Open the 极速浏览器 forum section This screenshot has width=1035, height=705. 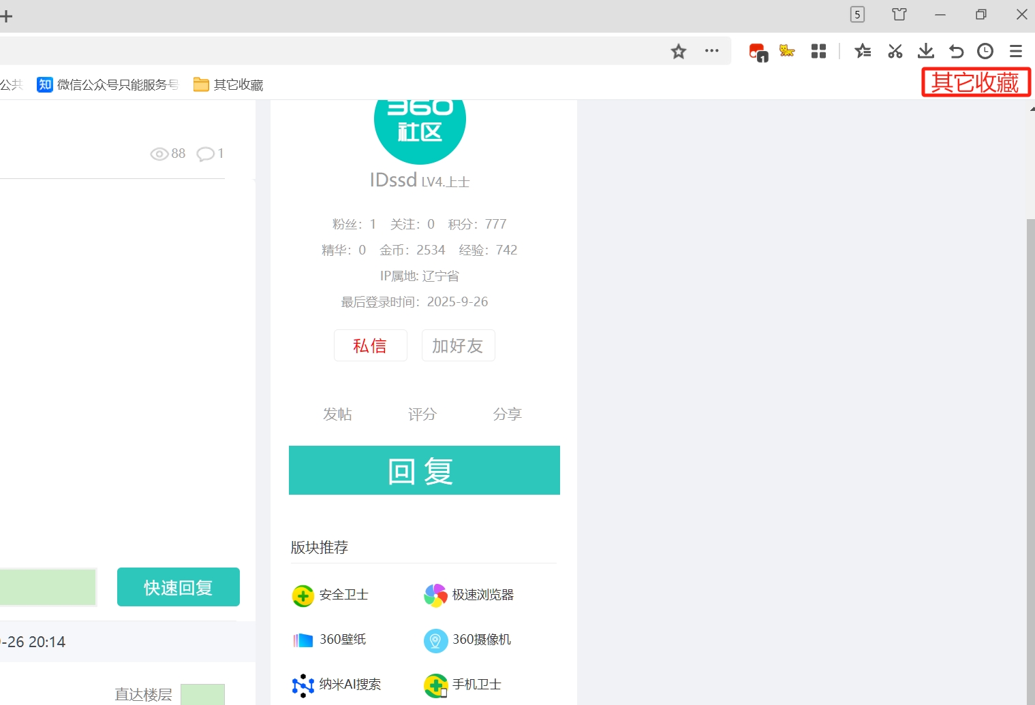(x=483, y=595)
